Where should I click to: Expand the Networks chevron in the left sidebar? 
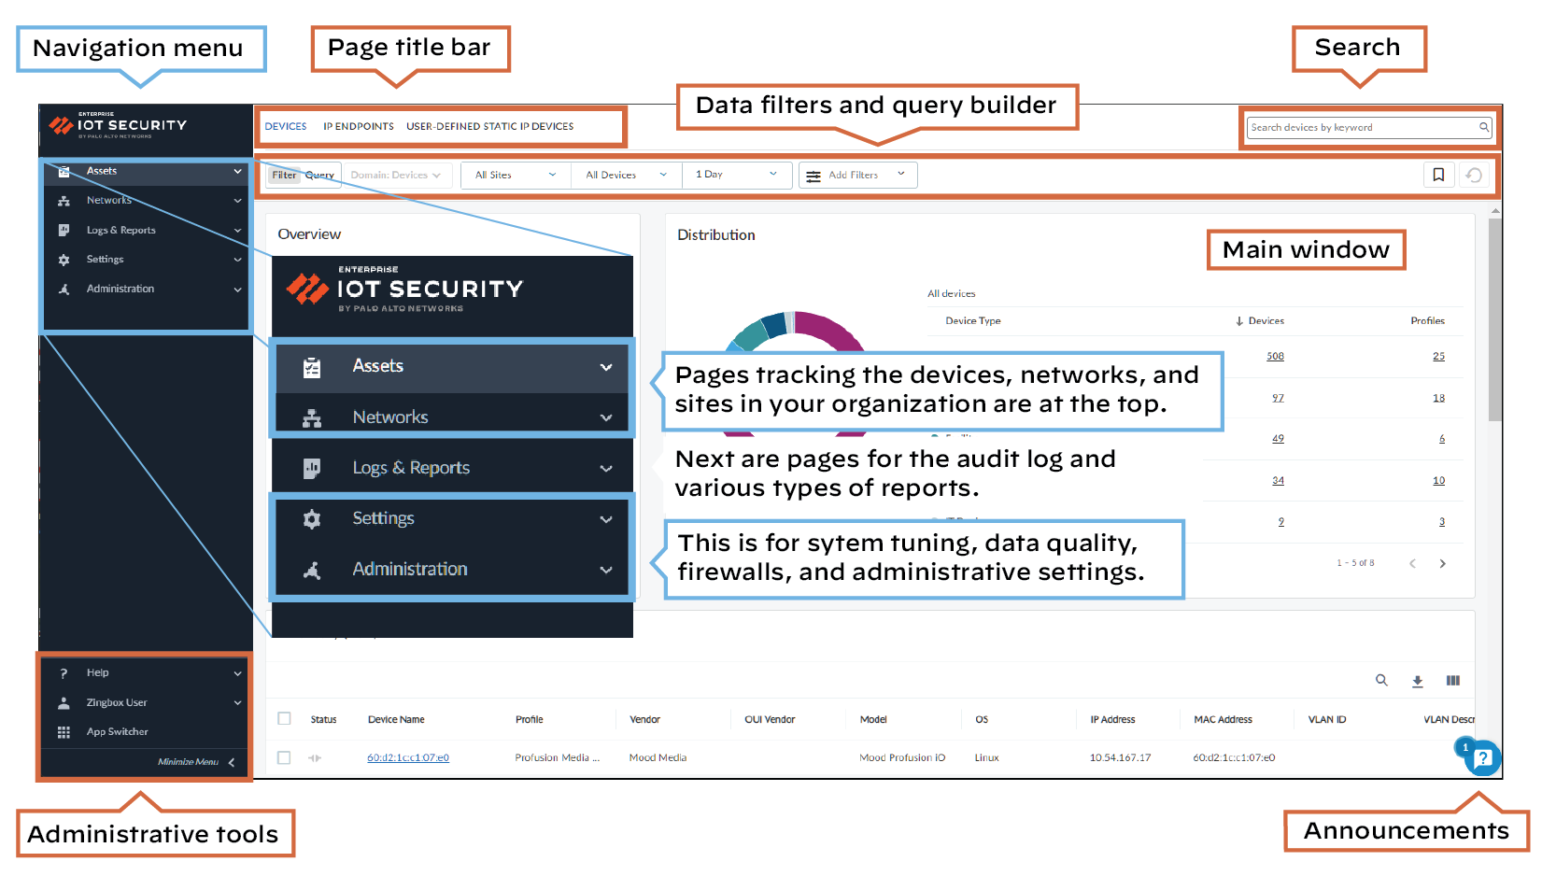238,201
